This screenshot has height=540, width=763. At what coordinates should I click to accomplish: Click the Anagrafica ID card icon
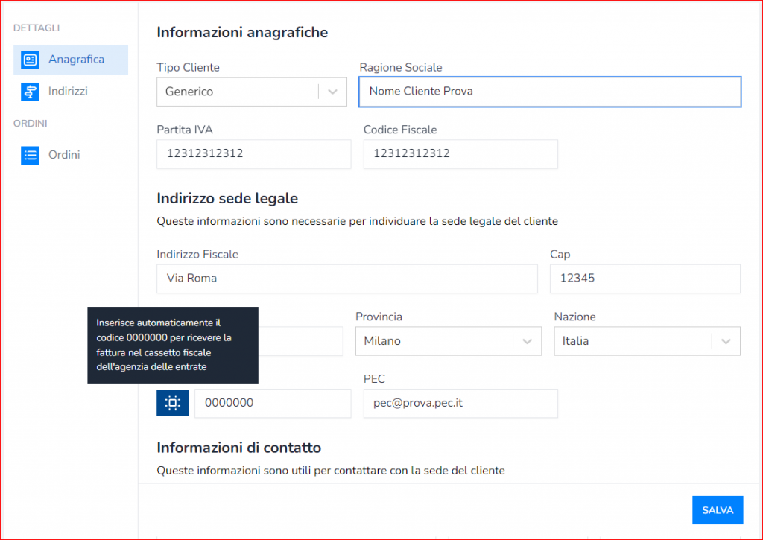(x=31, y=60)
